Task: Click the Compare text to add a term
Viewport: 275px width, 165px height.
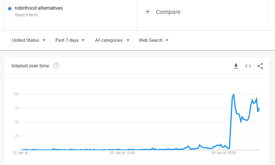Action: [x=168, y=12]
